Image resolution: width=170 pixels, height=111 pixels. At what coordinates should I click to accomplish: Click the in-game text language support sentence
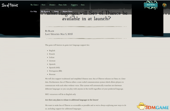point(67,45)
